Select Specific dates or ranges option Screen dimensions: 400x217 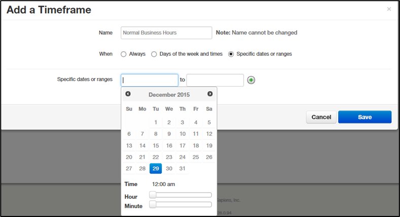point(231,54)
